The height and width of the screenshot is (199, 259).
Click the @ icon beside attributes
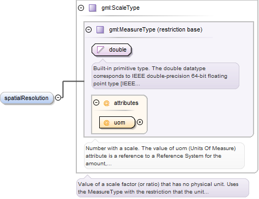click(x=106, y=103)
